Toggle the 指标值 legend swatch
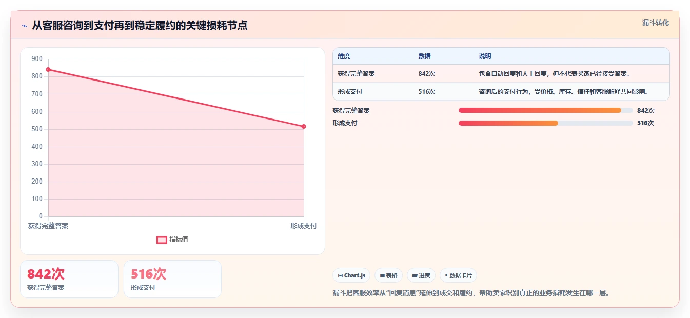The image size is (690, 318). (162, 240)
